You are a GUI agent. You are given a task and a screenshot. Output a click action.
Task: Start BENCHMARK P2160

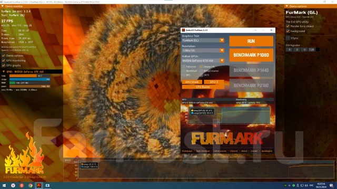pyautogui.click(x=251, y=86)
